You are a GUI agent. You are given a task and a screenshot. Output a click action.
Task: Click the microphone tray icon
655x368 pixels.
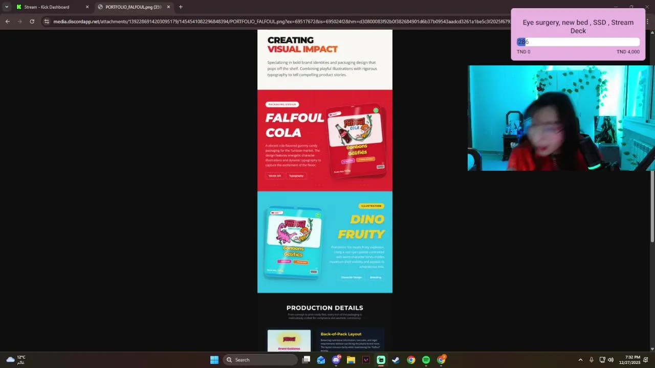592,360
